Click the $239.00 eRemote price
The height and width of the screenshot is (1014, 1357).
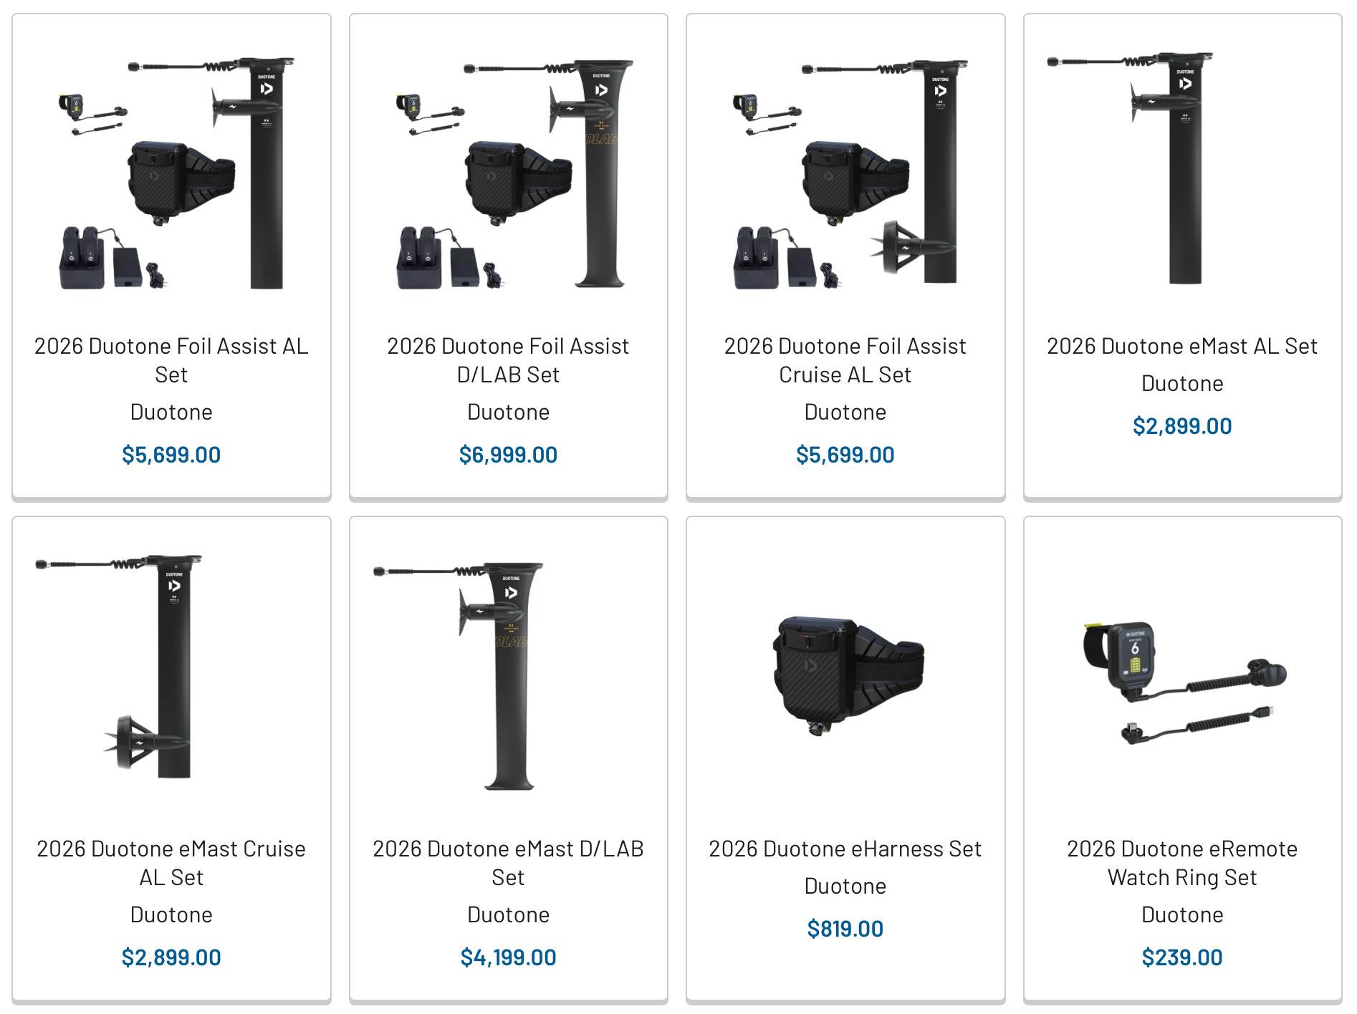click(1182, 957)
